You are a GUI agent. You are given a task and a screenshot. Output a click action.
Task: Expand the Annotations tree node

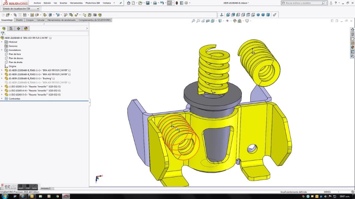2,50
